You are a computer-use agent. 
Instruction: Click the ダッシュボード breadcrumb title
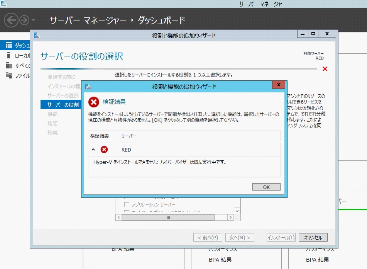point(161,20)
